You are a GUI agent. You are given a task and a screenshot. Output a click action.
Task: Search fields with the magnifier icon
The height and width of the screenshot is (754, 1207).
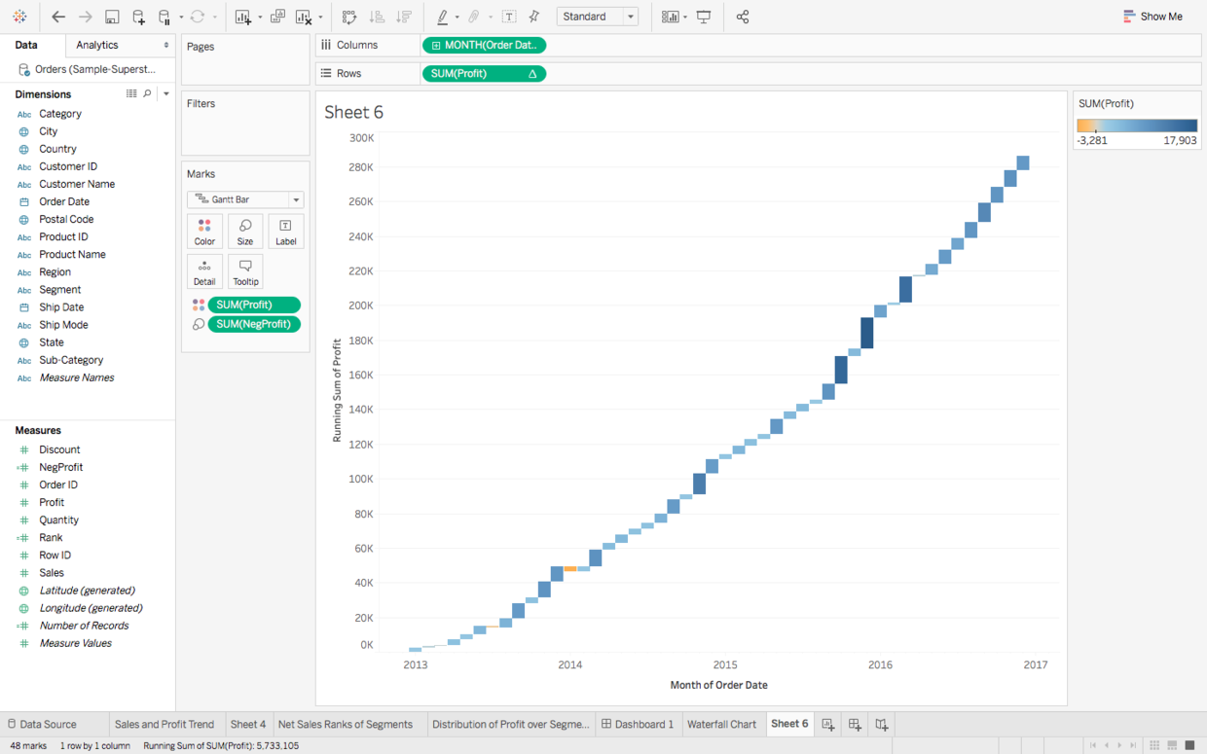point(148,93)
